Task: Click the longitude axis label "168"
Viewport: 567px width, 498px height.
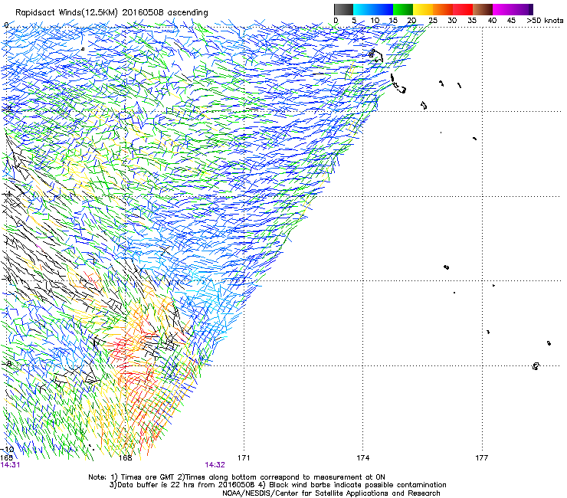Action: tap(125, 458)
